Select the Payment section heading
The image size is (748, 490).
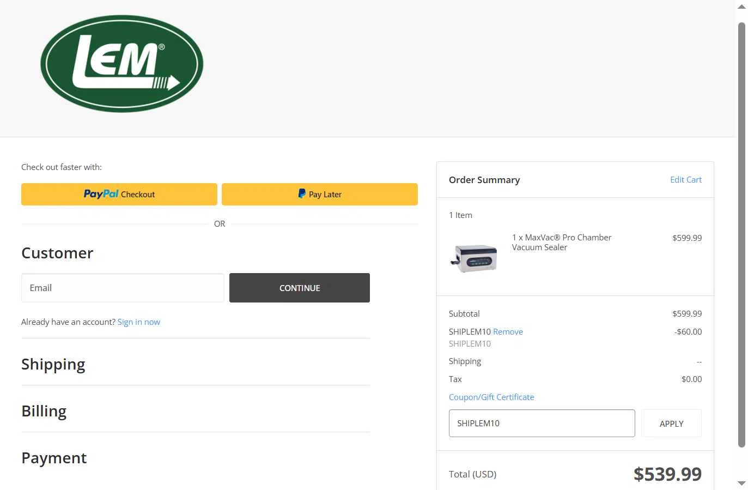point(54,458)
